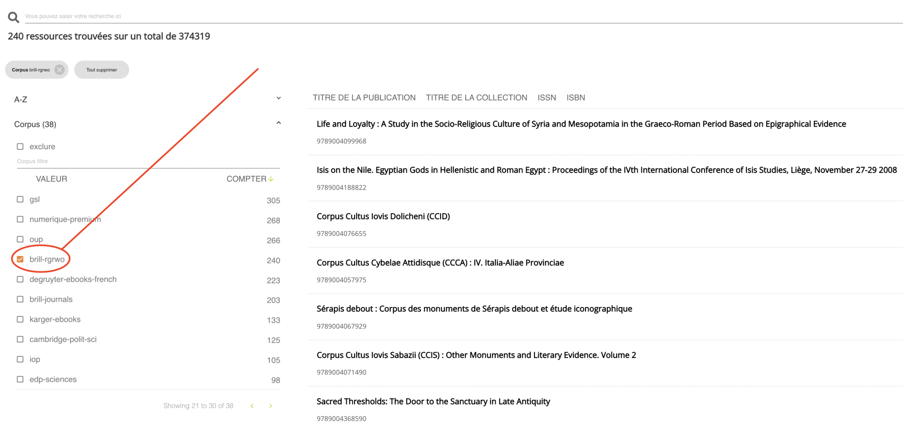The height and width of the screenshot is (428, 903).
Task: Go to previous corpus page arrow
Action: tap(252, 406)
